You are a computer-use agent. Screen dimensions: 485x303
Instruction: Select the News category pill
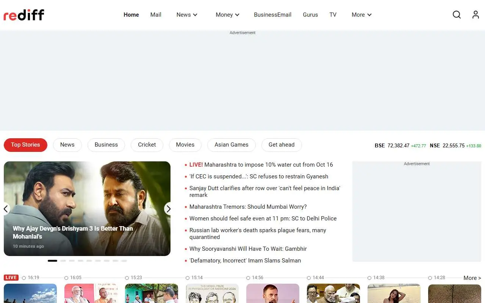tap(67, 145)
